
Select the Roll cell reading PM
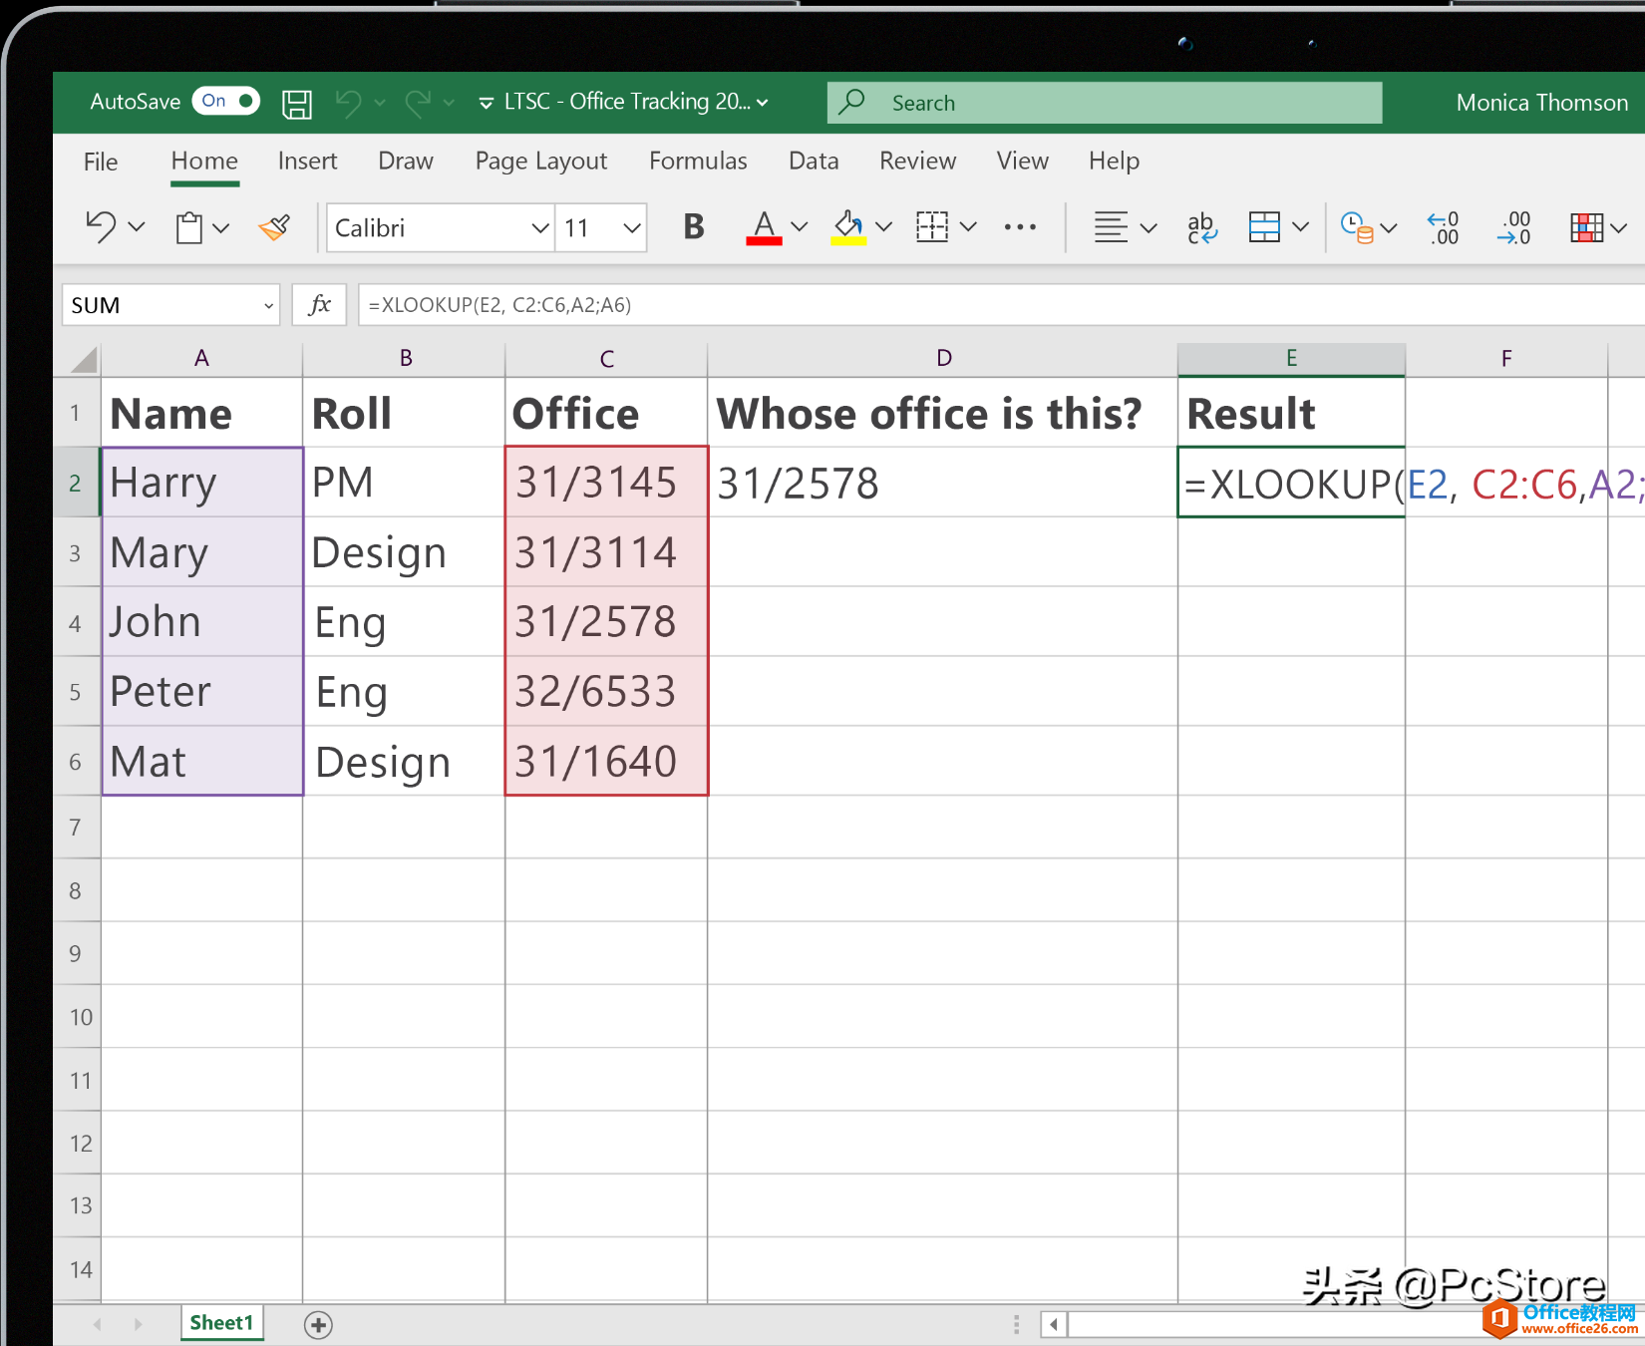click(404, 483)
